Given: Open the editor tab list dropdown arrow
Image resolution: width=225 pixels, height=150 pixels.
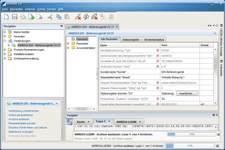Looking at the screenshot, I should 214,26.
